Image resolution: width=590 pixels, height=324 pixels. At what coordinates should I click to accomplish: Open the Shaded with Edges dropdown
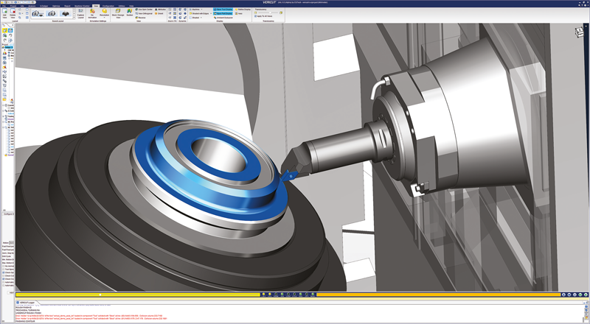201,13
